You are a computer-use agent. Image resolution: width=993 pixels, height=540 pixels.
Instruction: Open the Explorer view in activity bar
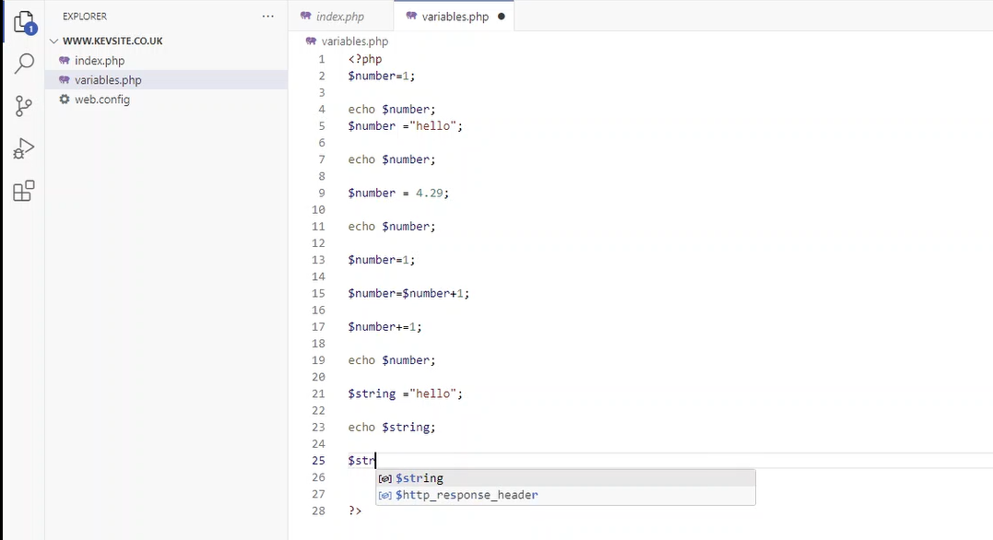pyautogui.click(x=24, y=23)
